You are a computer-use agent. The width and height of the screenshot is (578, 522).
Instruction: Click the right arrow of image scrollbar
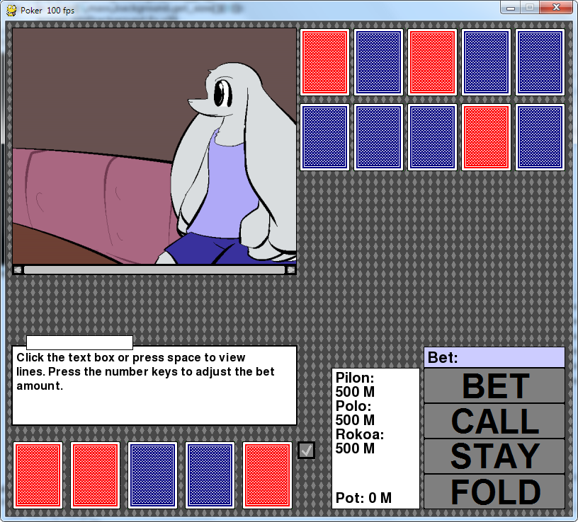[x=290, y=269]
